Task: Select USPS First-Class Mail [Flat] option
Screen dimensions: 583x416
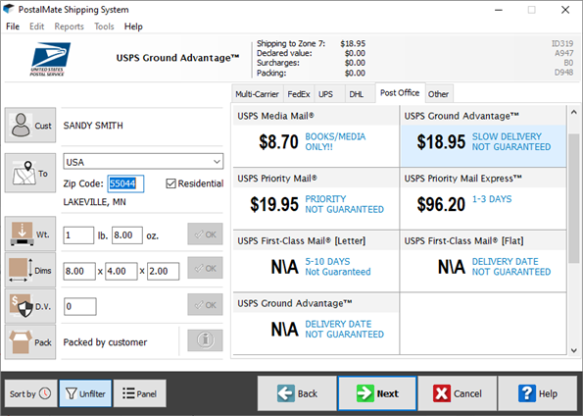Action: pos(483,261)
